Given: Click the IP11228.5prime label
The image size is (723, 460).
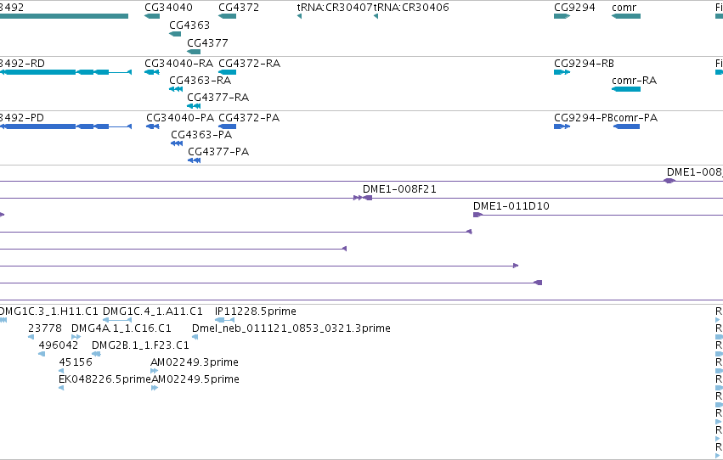Looking at the screenshot, I should (256, 311).
